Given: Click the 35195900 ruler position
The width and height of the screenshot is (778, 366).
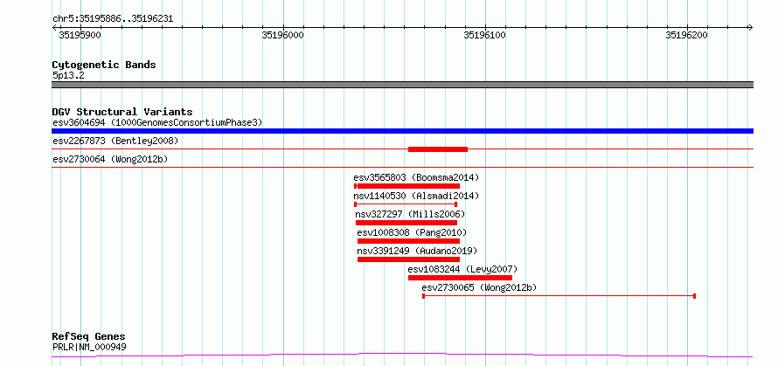Looking at the screenshot, I should click(x=80, y=35).
